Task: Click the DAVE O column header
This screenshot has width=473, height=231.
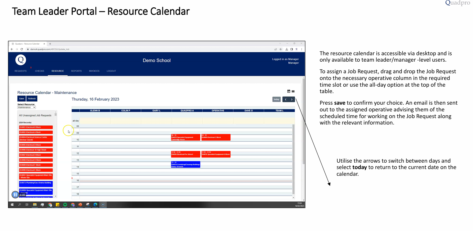Action: click(x=249, y=111)
